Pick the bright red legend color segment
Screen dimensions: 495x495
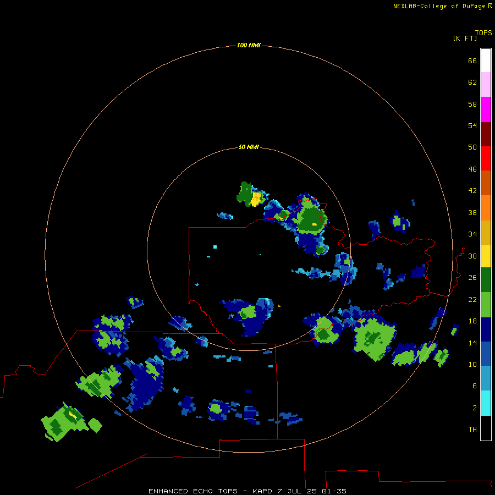point(486,158)
